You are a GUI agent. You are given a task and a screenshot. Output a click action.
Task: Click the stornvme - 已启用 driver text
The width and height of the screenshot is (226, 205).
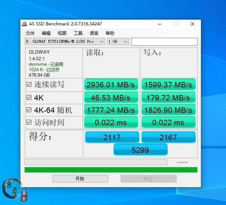(46, 64)
